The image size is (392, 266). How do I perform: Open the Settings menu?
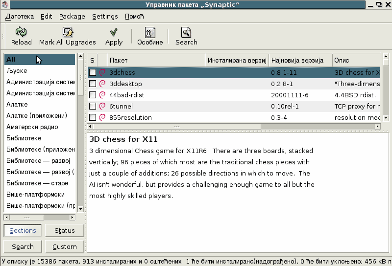click(x=105, y=17)
